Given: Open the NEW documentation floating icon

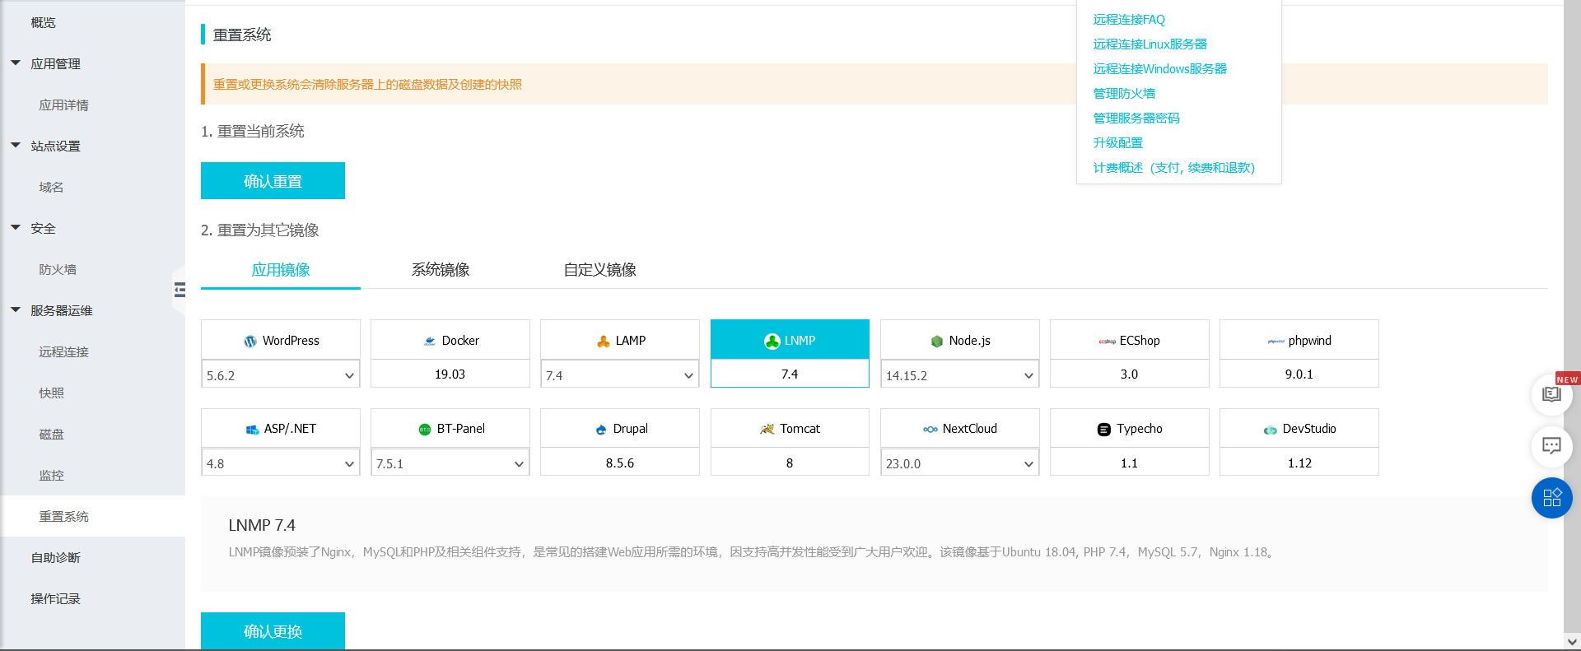Looking at the screenshot, I should pyautogui.click(x=1552, y=394).
